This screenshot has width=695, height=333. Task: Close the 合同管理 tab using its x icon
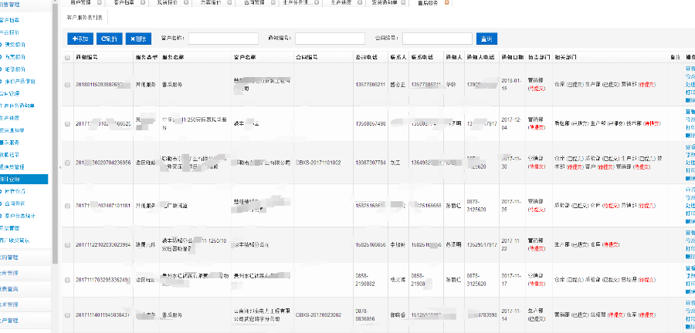tap(273, 2)
